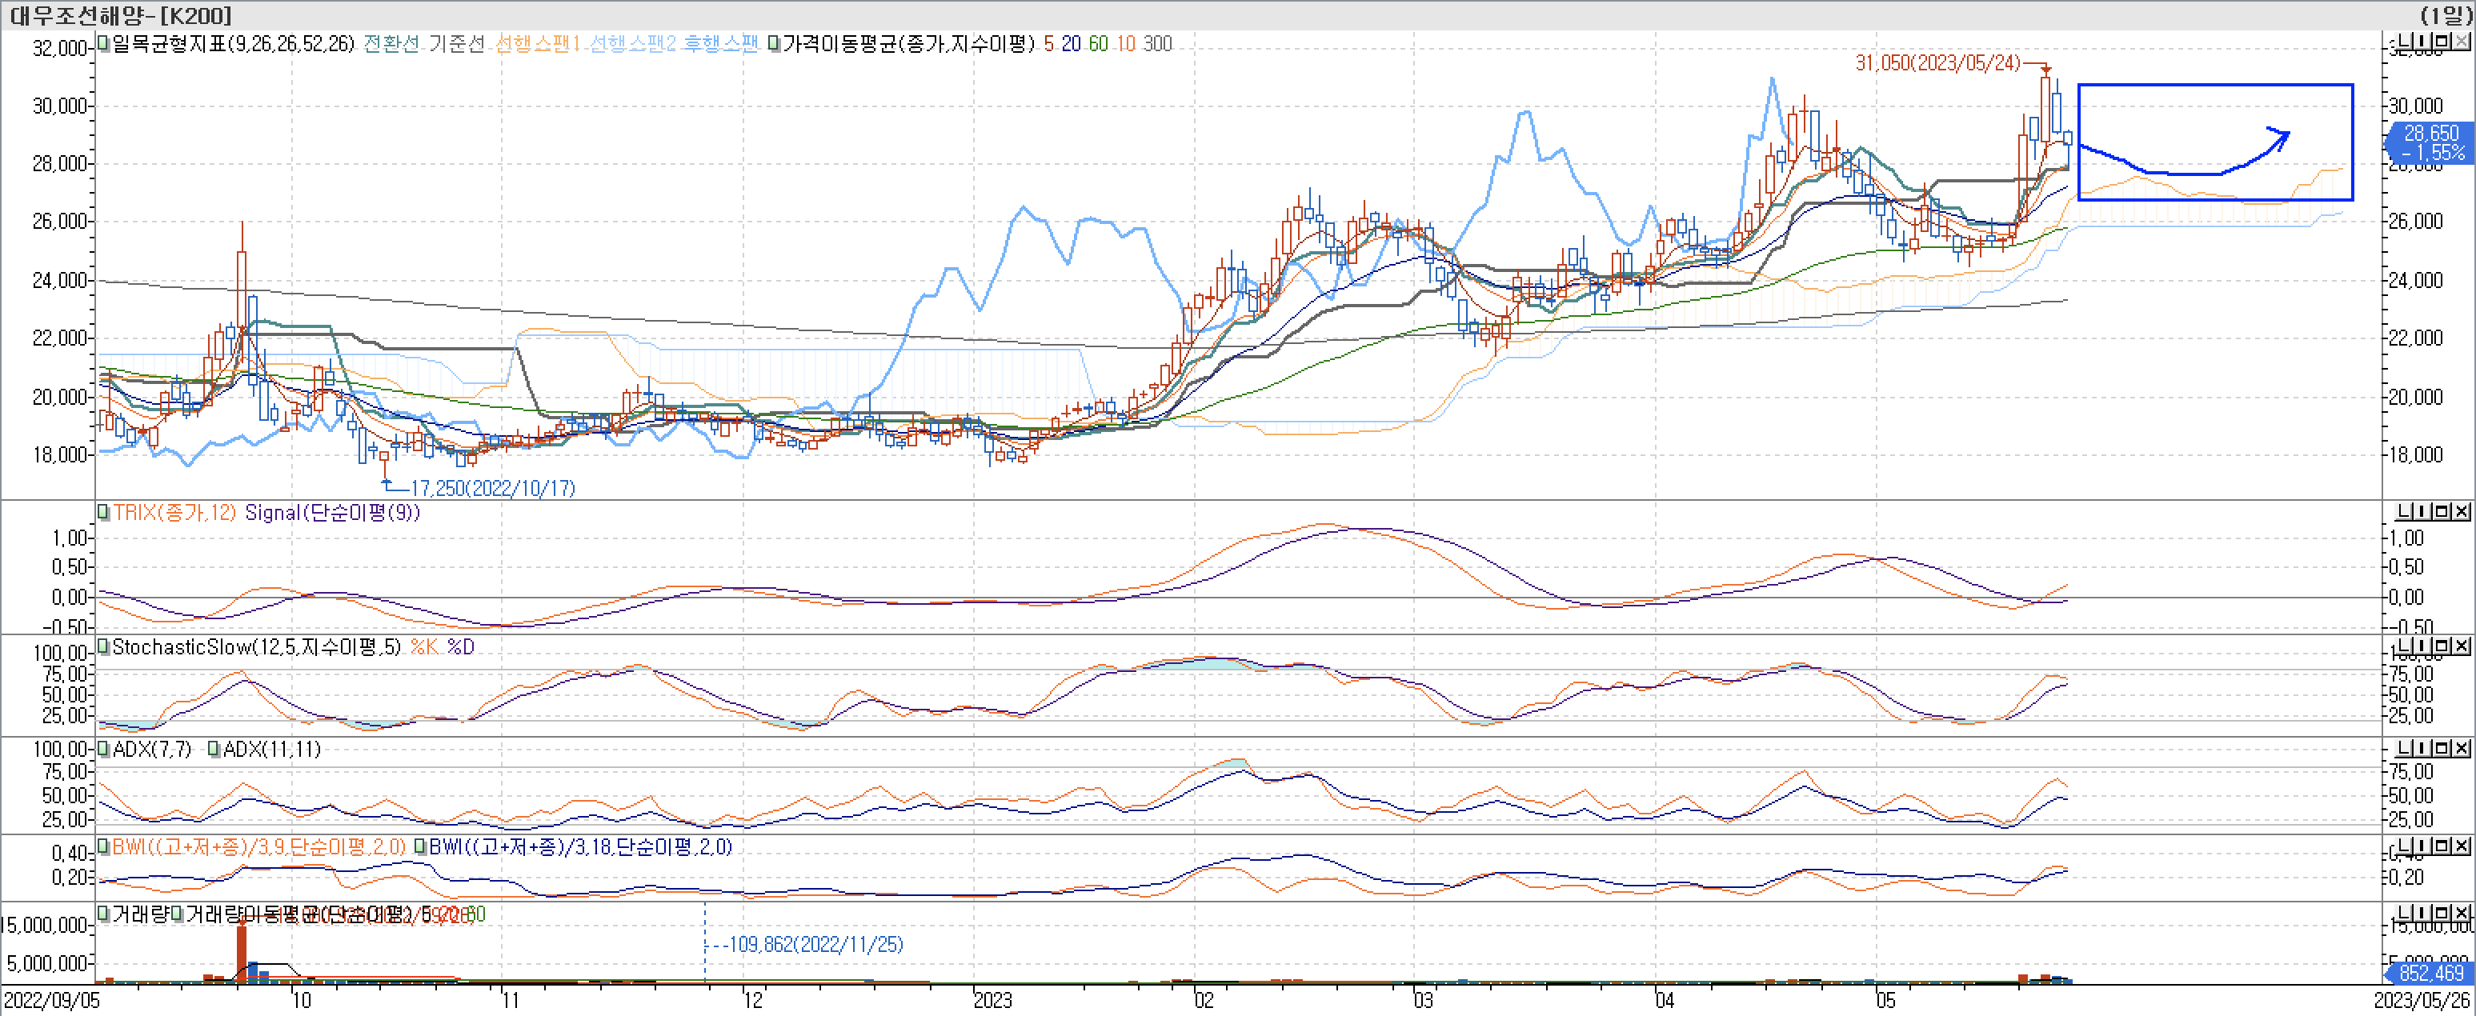Maximize the TRIX indicator panel

tap(2442, 511)
